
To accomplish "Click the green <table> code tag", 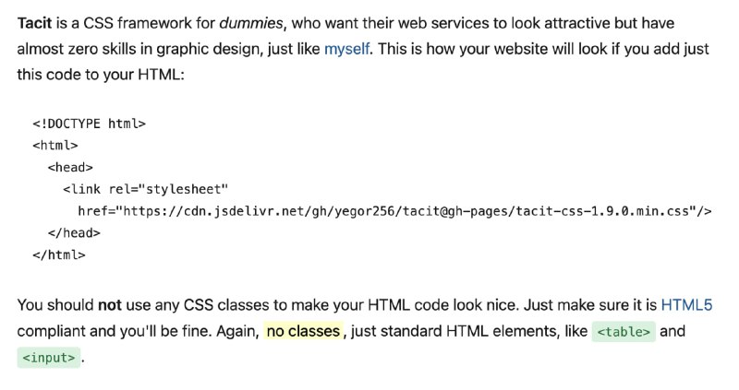I will coord(624,332).
